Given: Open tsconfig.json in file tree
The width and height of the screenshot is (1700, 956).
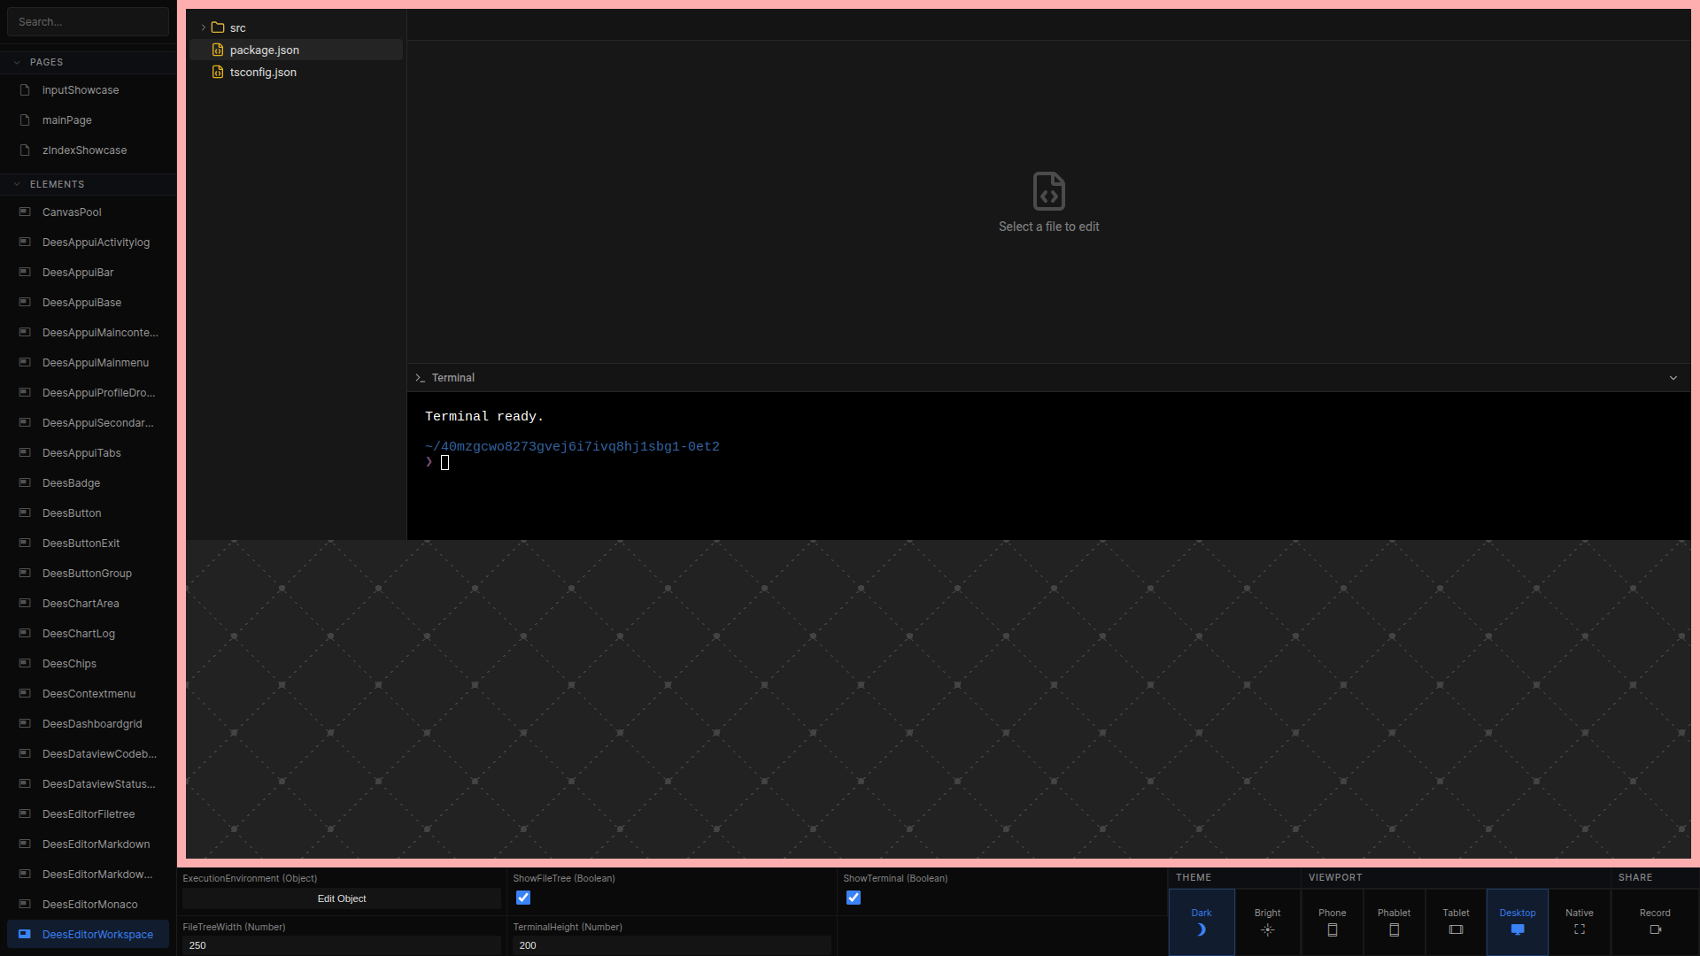Looking at the screenshot, I should (x=263, y=73).
